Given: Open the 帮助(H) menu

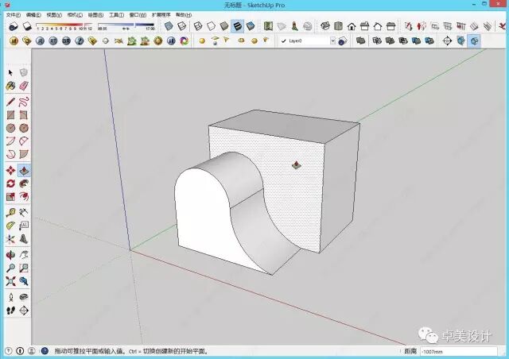Looking at the screenshot, I should [184, 15].
